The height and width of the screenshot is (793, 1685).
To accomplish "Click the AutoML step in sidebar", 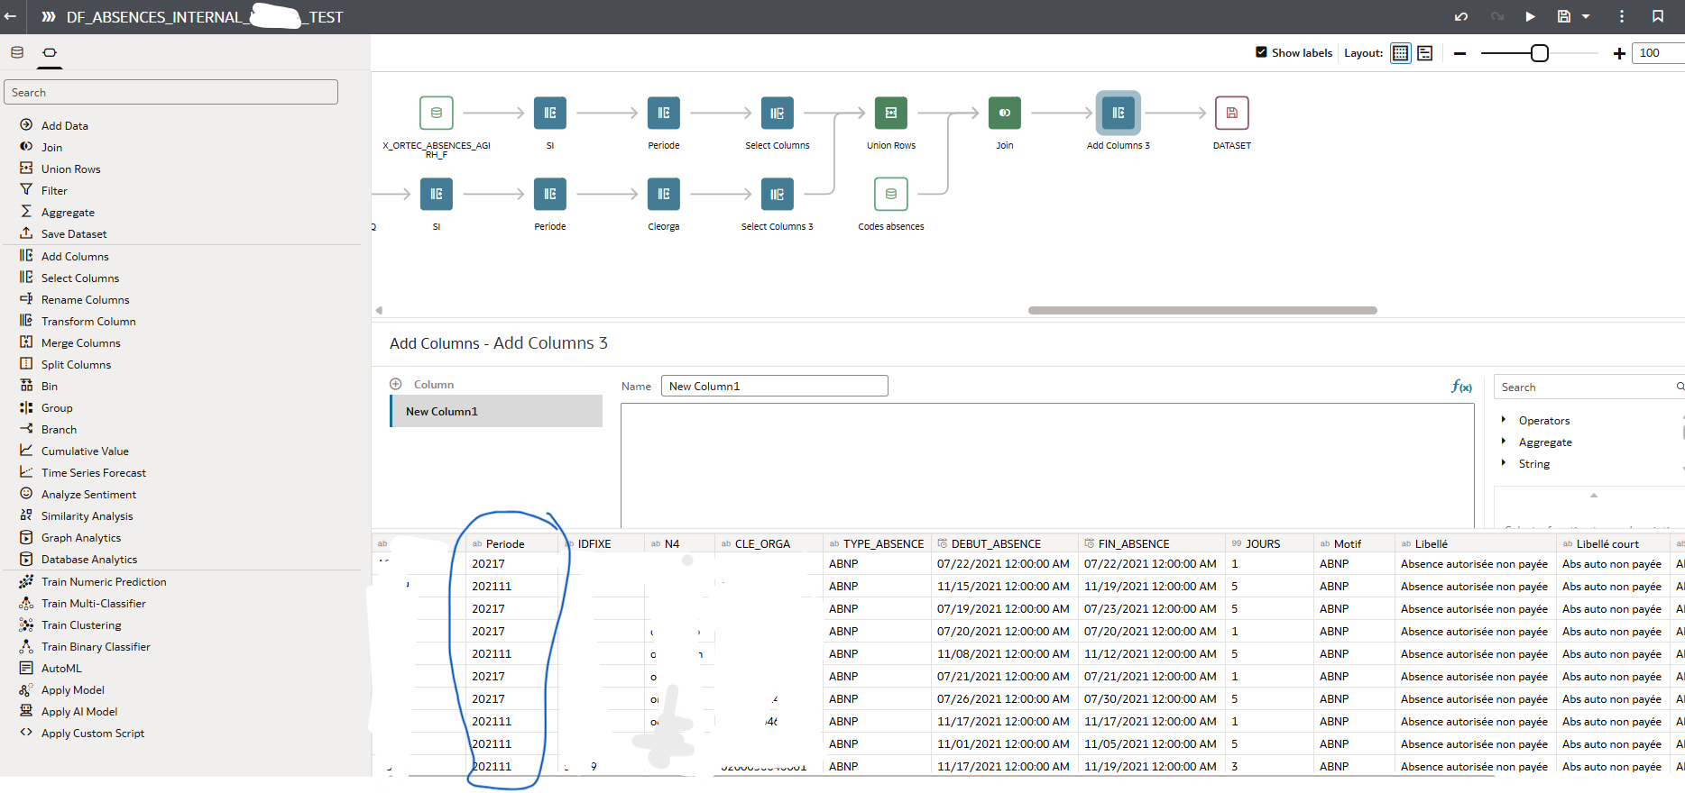I will pyautogui.click(x=61, y=668).
